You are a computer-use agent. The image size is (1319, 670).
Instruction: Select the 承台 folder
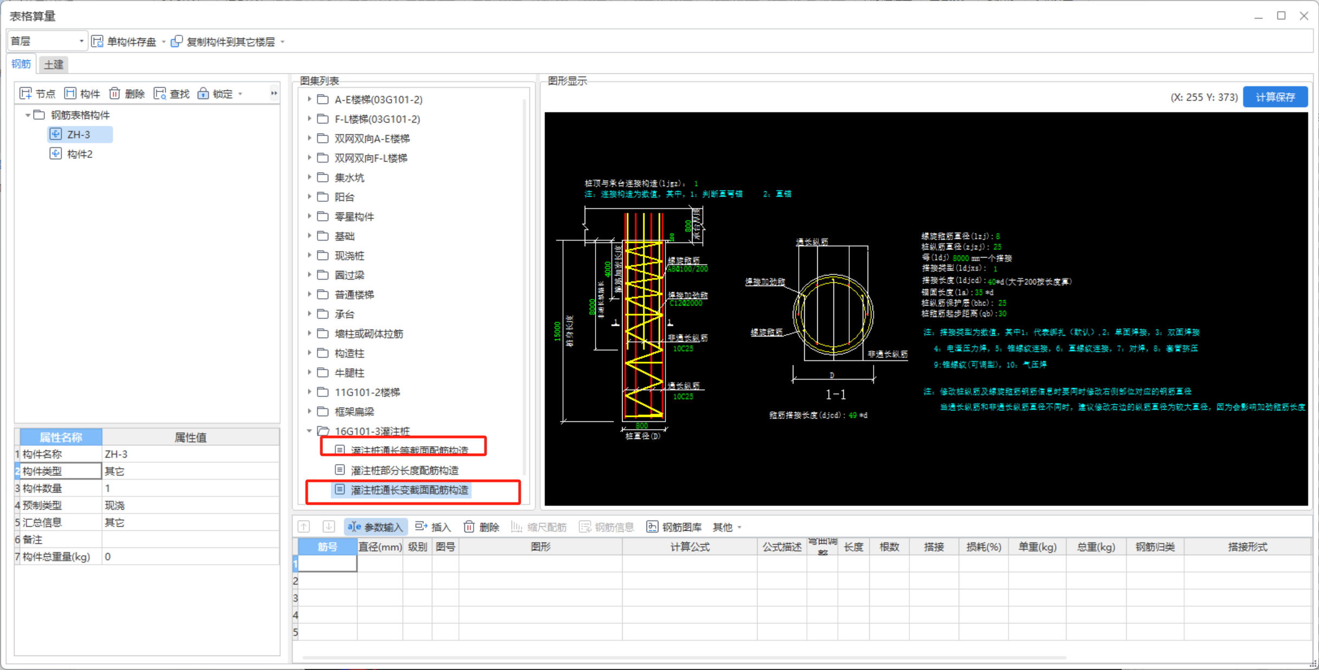[x=344, y=314]
